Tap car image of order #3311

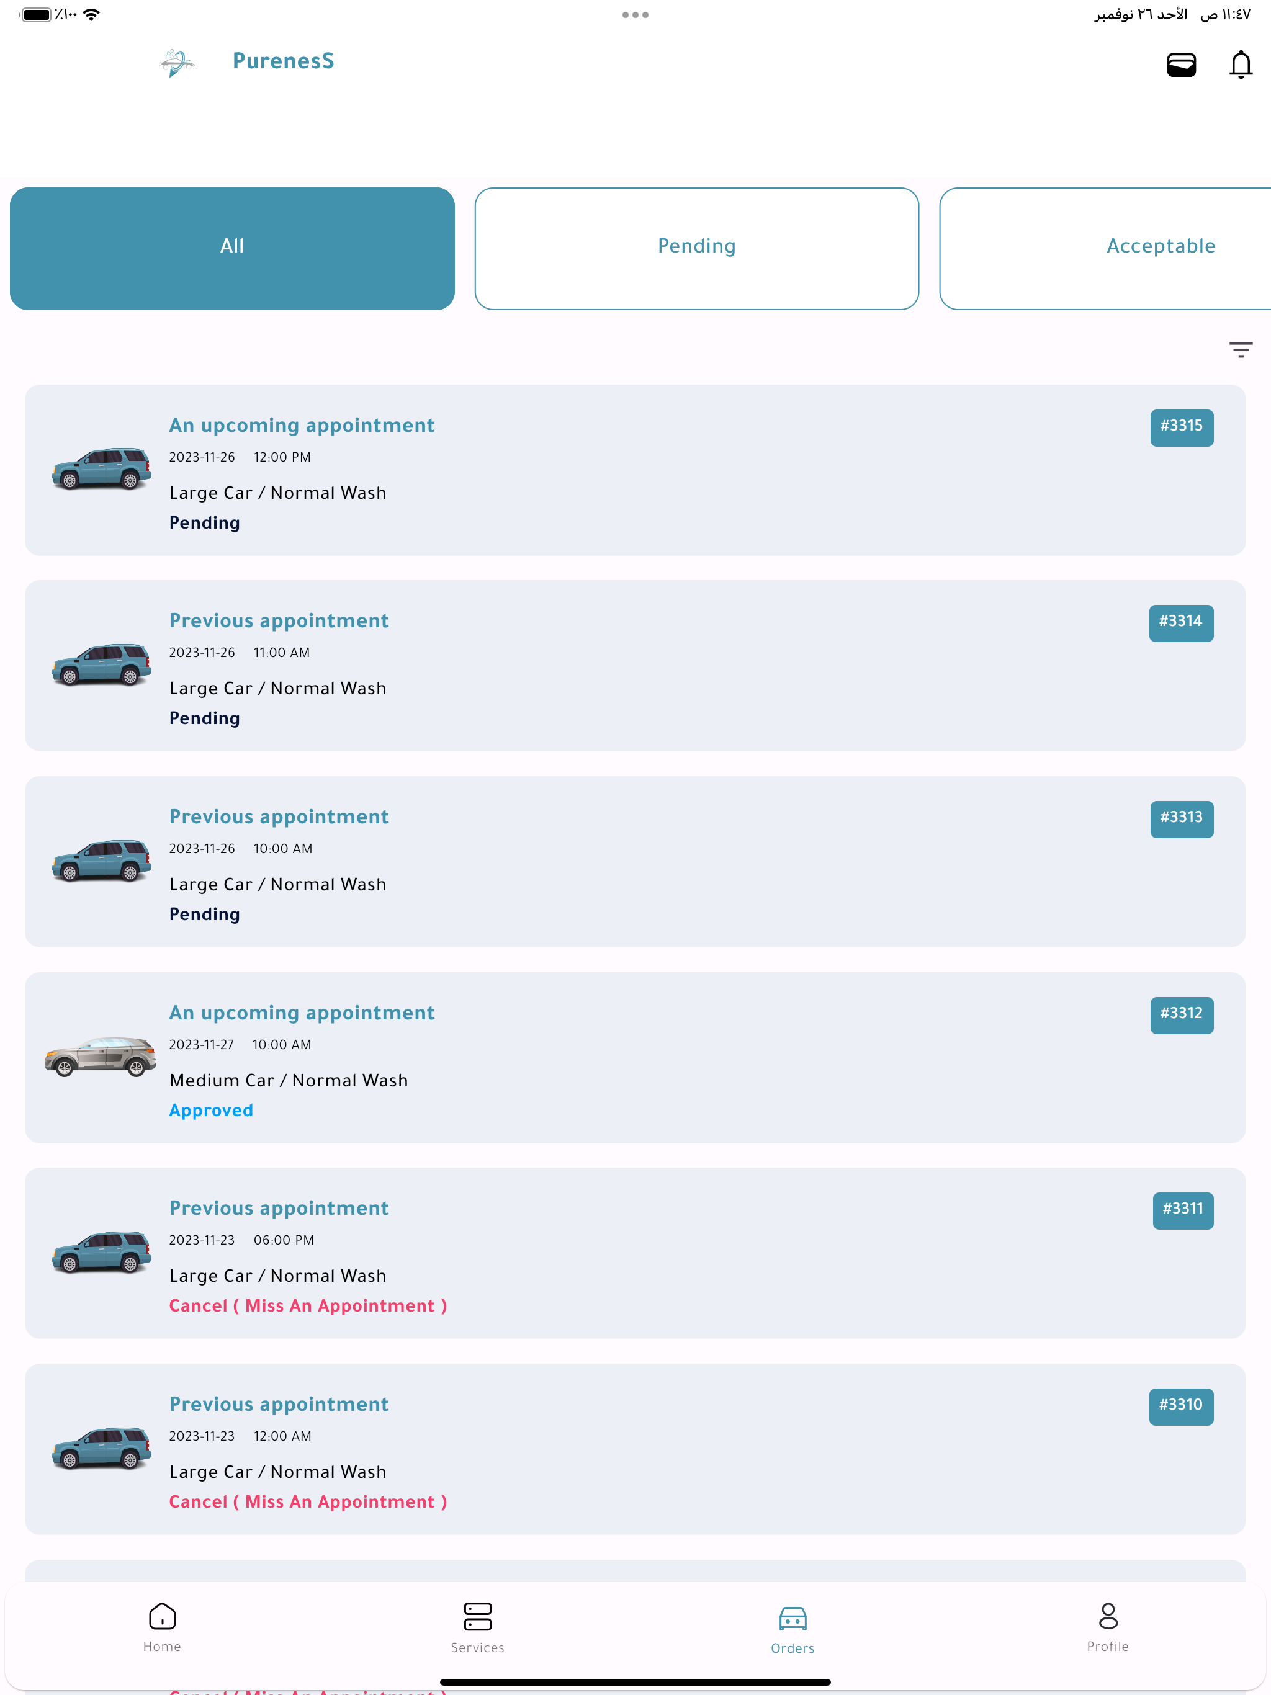[x=101, y=1251]
